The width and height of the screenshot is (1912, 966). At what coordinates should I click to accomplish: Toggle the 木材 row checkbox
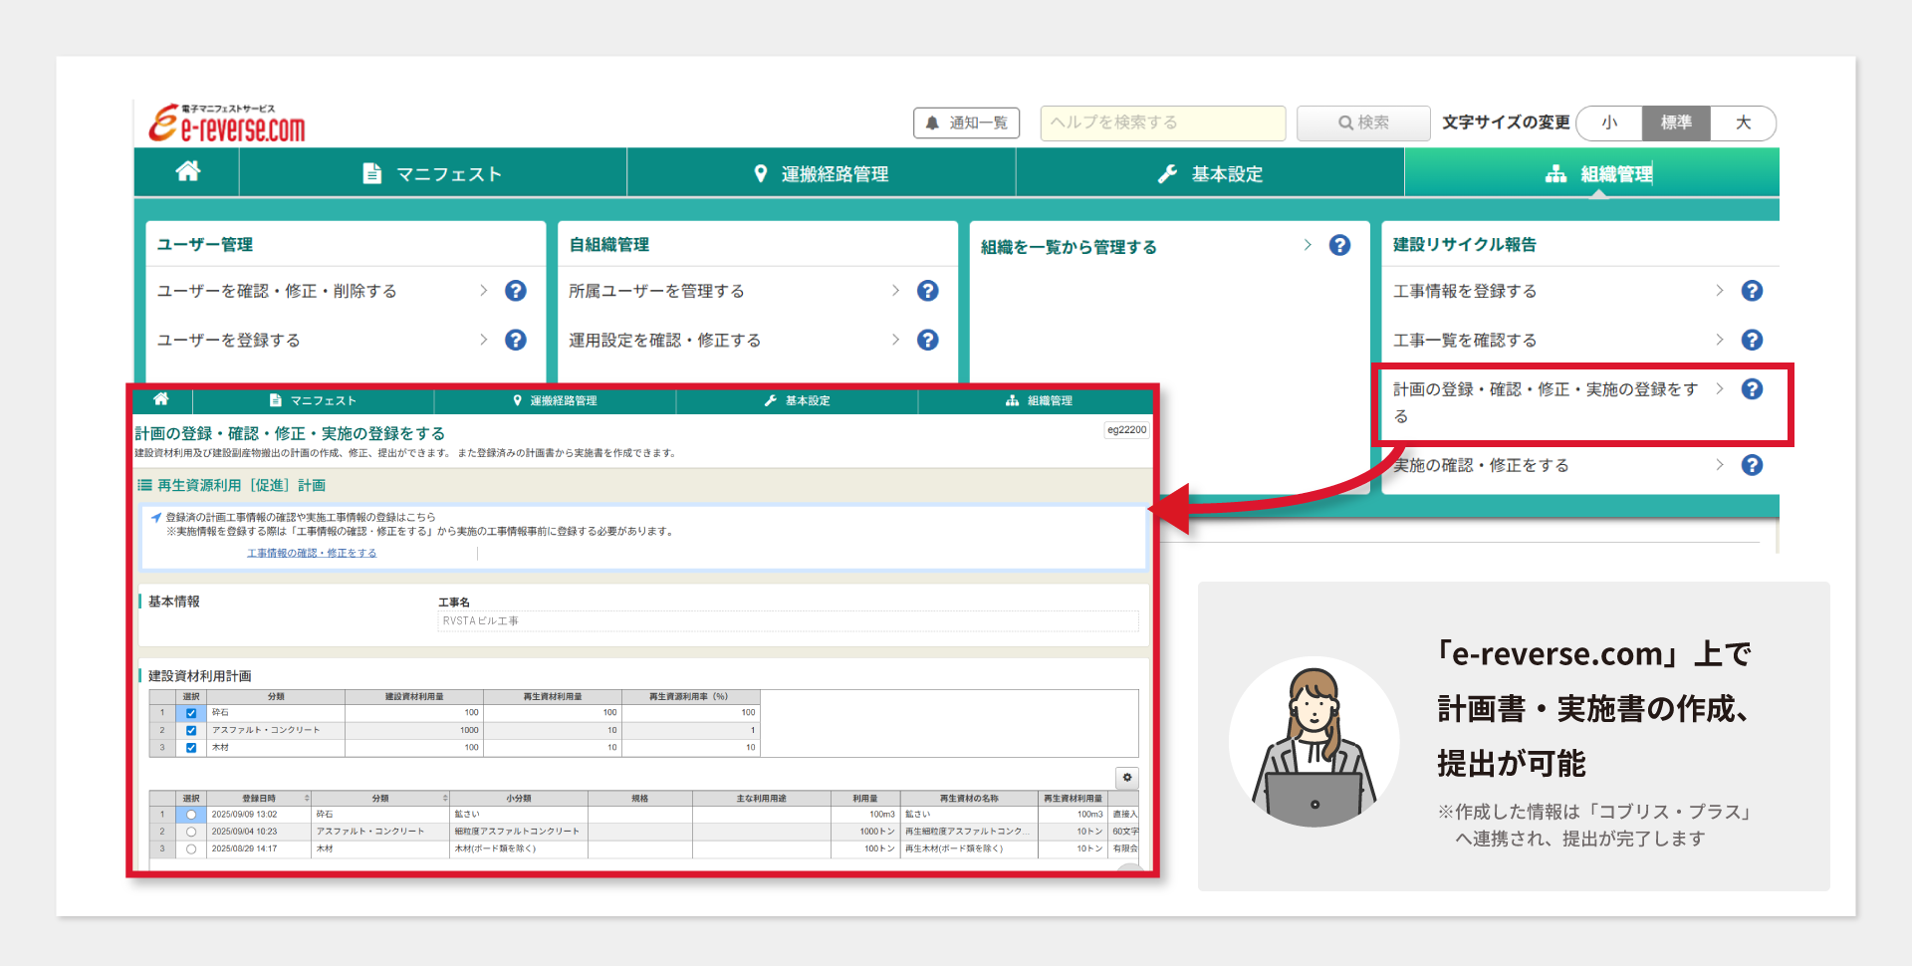coord(191,748)
